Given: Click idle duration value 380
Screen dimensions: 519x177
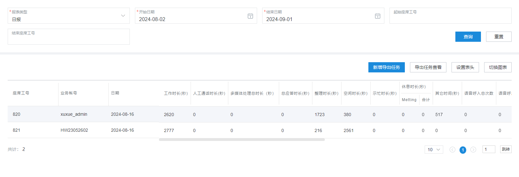Looking at the screenshot, I should click(x=347, y=114).
